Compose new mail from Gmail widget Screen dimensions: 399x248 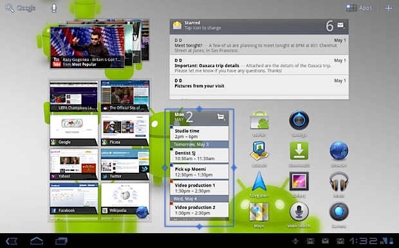click(340, 26)
